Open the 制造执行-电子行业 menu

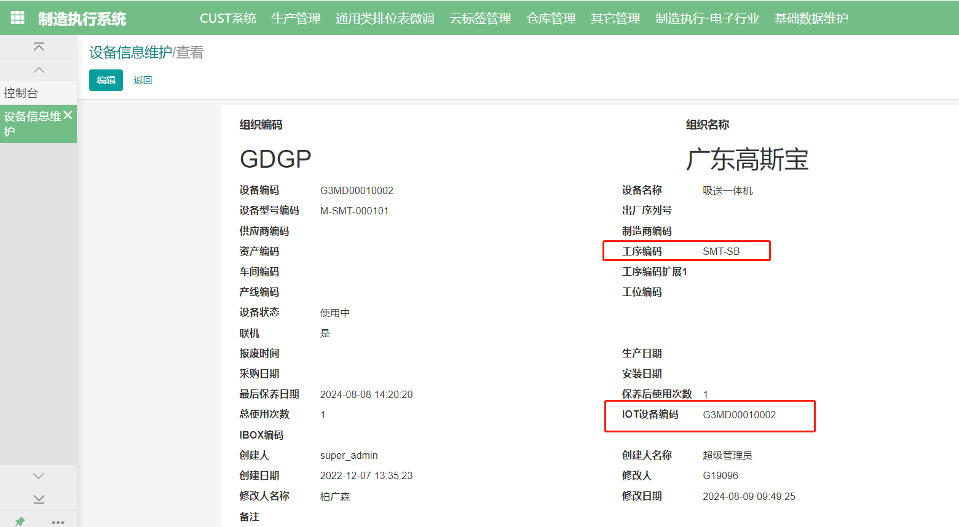tap(707, 18)
